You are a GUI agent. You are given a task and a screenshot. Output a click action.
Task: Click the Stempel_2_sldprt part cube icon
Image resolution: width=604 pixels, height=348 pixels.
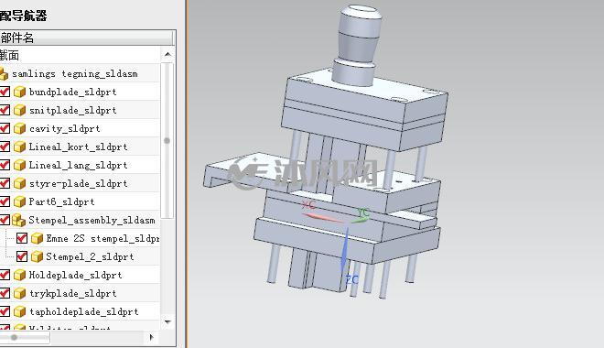tap(37, 256)
